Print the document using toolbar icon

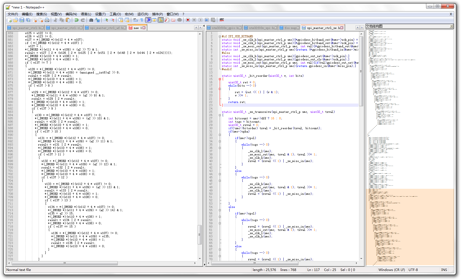[x=47, y=20]
